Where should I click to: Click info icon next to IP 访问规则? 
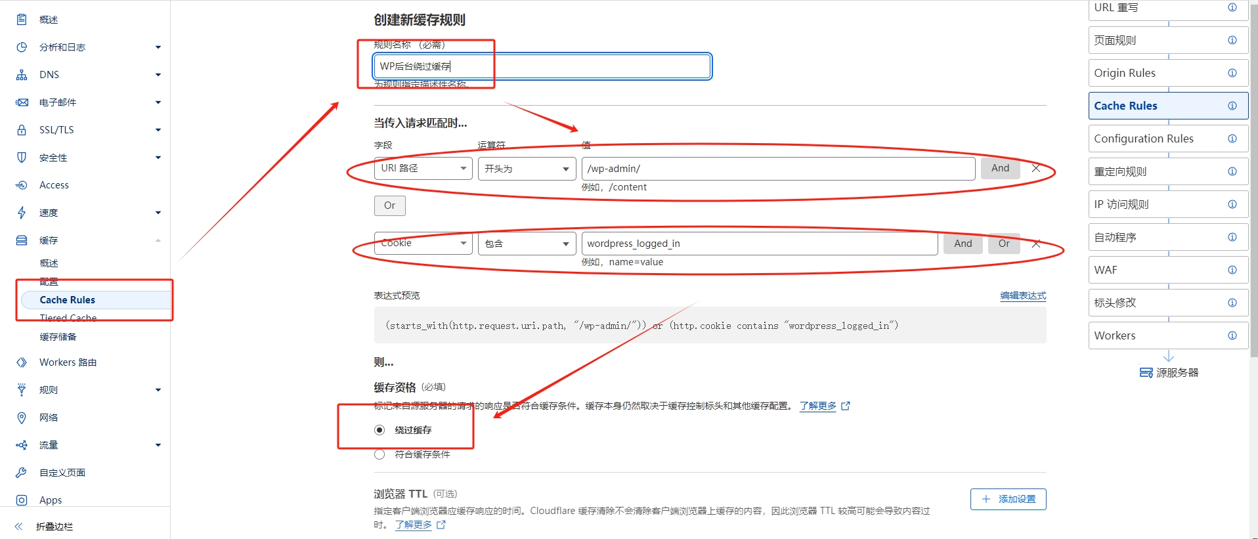coord(1232,204)
